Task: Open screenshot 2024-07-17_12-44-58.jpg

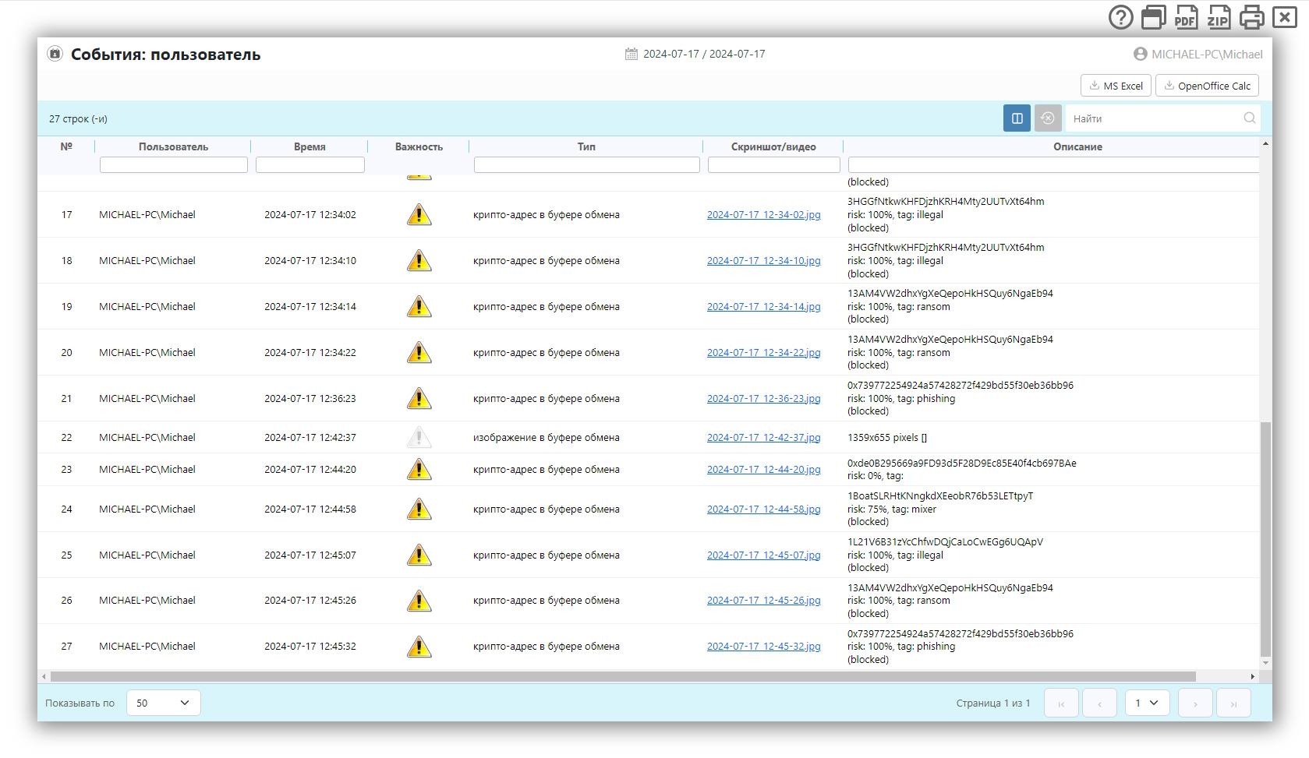Action: pyautogui.click(x=764, y=509)
